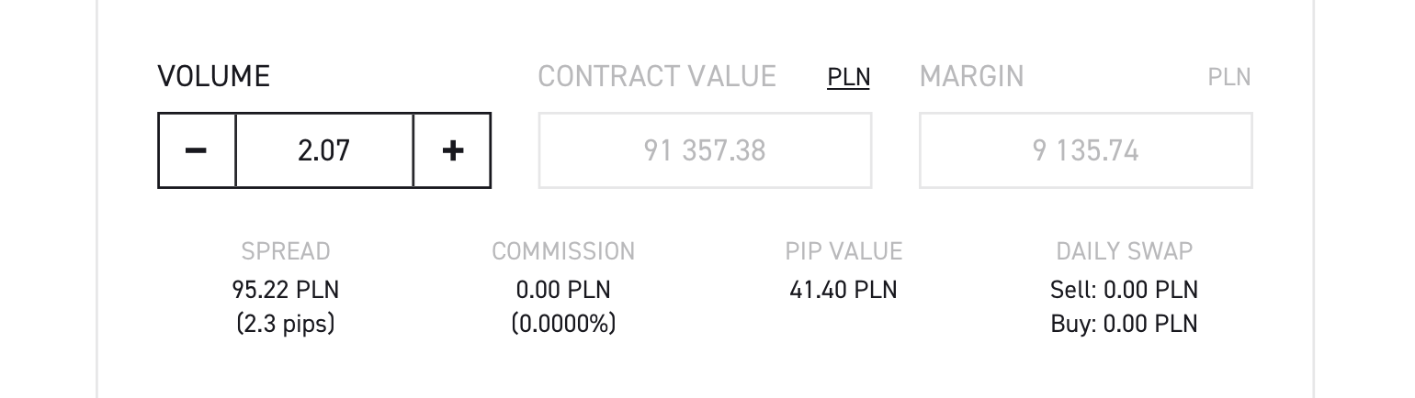Click the commission amount 0.00 PLN
Screen dimensions: 1415x398
click(x=563, y=291)
